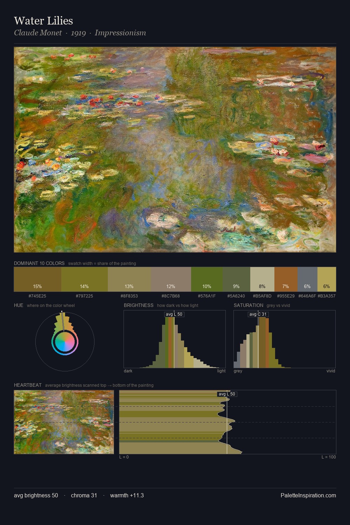Click the hex code text '#B5AF8D'
Viewport: 350px width, 525px height.
[x=262, y=296]
